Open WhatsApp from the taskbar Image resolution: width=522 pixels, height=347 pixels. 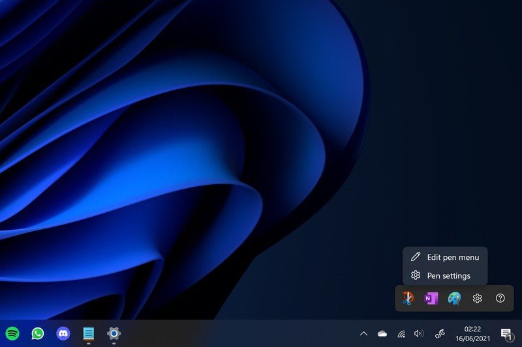38,333
